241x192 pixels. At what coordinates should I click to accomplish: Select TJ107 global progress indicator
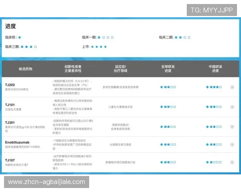point(168,162)
